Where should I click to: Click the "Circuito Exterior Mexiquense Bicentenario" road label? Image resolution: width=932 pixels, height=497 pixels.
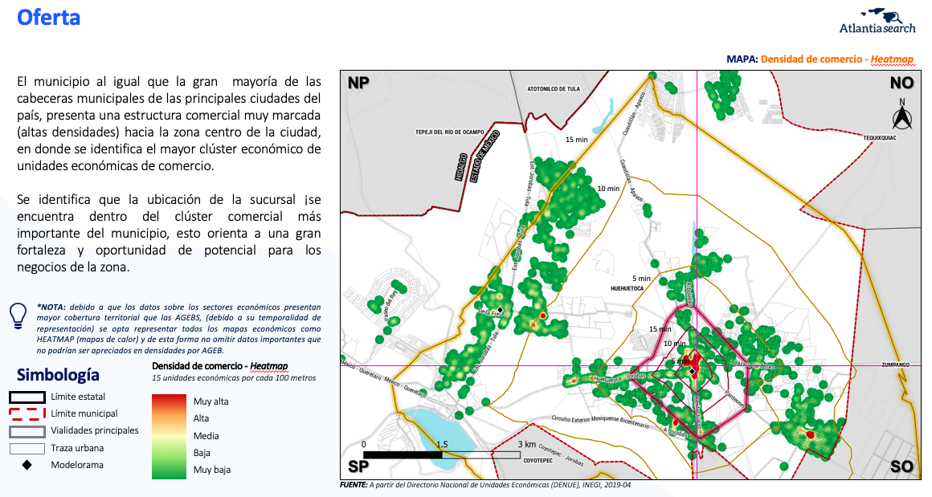point(600,422)
